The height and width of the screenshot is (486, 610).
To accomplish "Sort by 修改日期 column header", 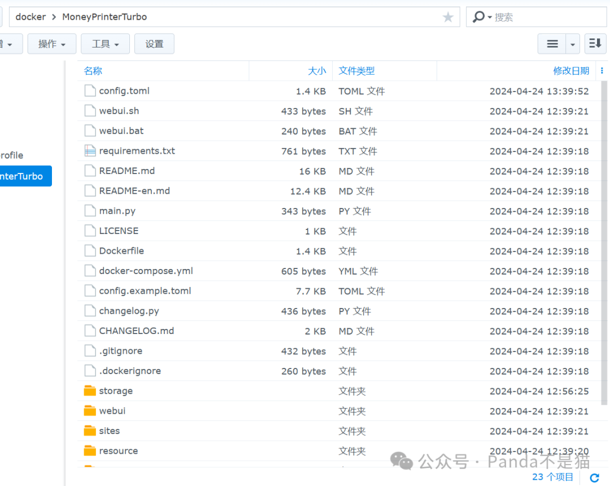I will tap(571, 71).
